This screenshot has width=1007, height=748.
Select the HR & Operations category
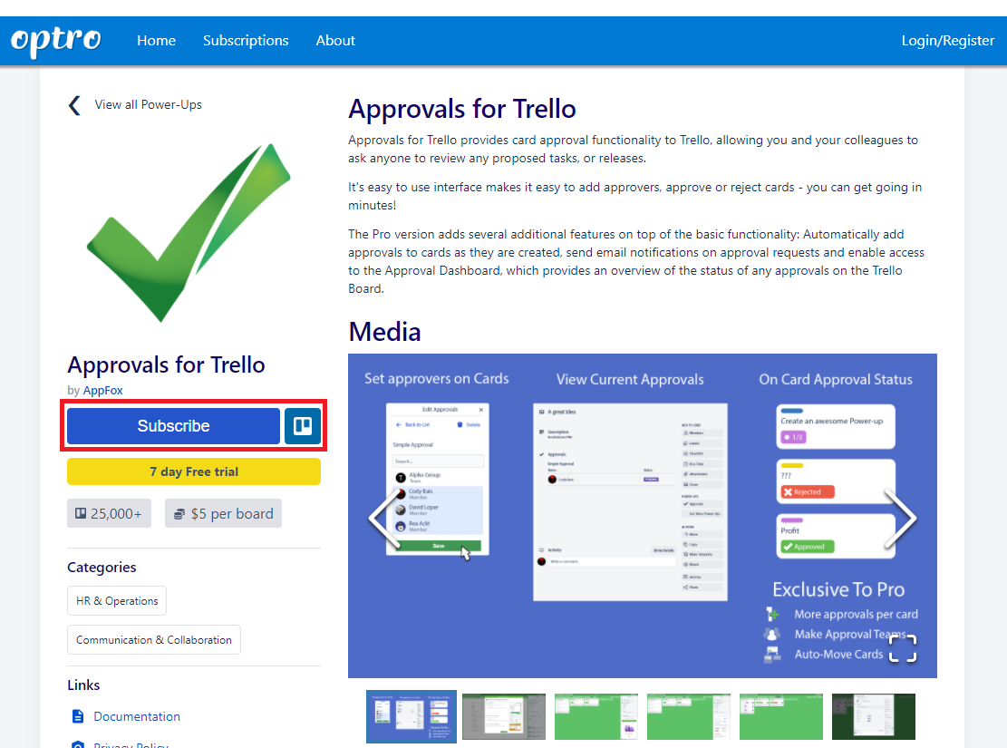117,601
